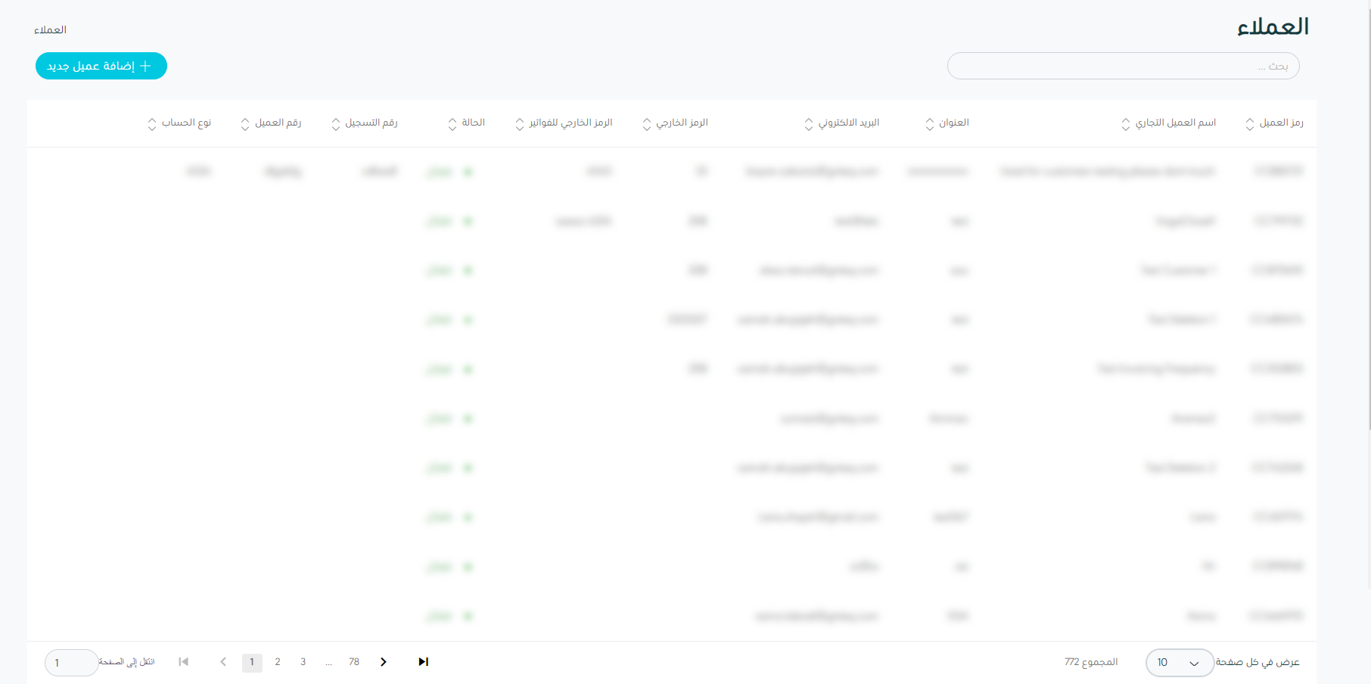
Task: Sort by status column arrows
Action: [452, 124]
